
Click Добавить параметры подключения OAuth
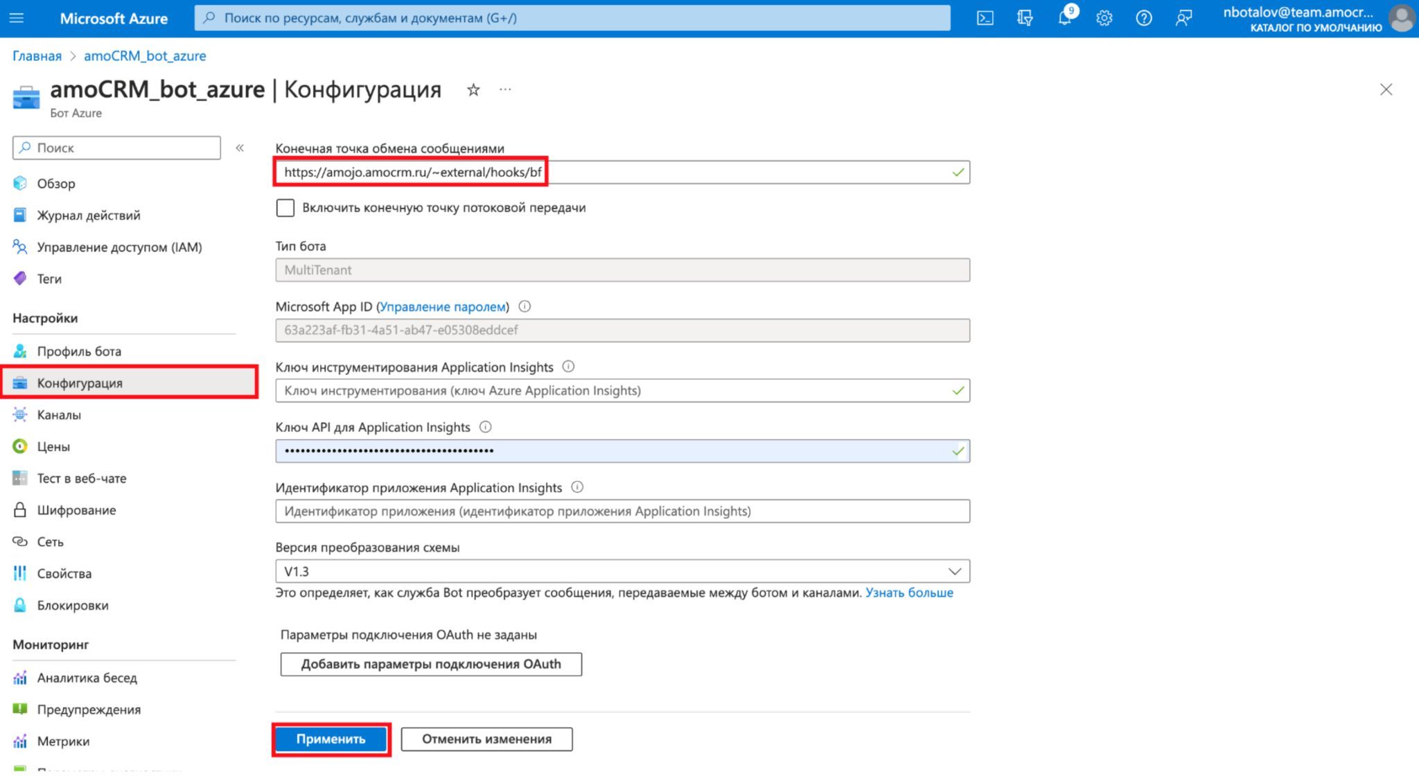click(x=431, y=664)
